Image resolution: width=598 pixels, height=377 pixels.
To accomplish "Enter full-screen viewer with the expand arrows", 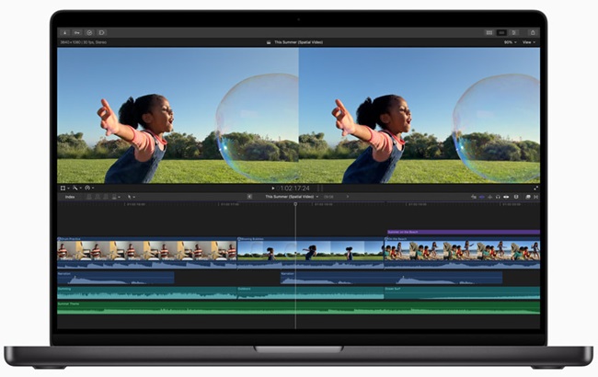I will (535, 188).
